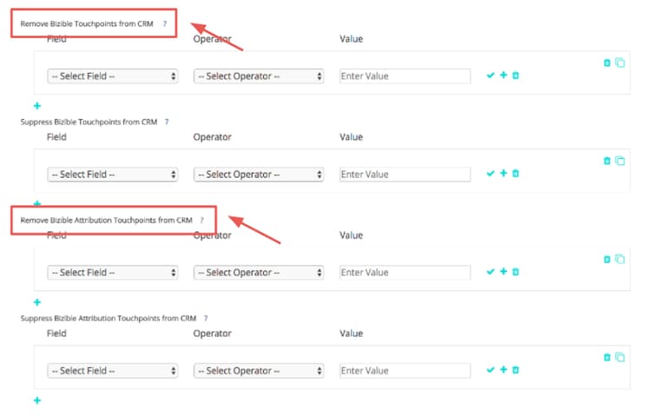The height and width of the screenshot is (416, 651).
Task: Click 'Value' column label under Suppress Bizible Touchpoints
Action: coord(352,137)
